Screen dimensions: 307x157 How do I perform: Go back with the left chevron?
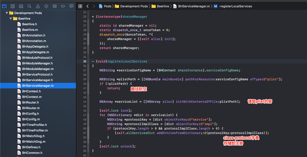pos(87,6)
